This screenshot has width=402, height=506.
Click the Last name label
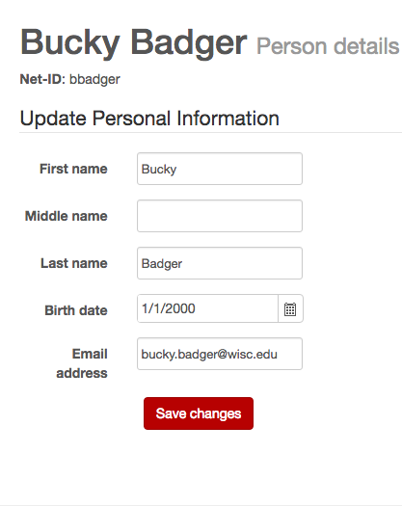point(74,263)
